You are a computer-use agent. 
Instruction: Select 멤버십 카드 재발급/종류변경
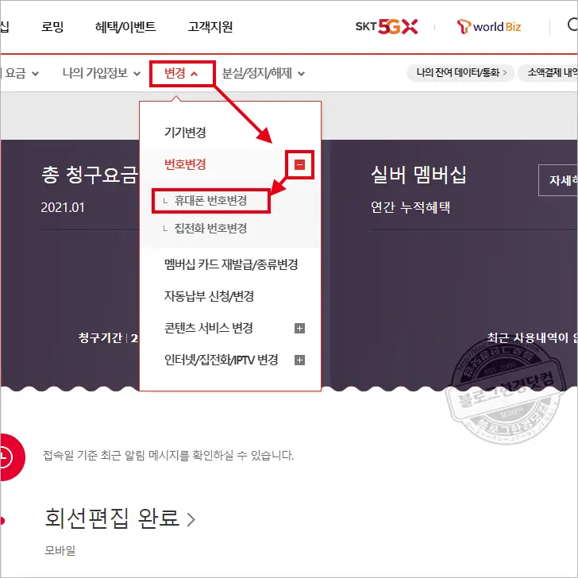231,264
